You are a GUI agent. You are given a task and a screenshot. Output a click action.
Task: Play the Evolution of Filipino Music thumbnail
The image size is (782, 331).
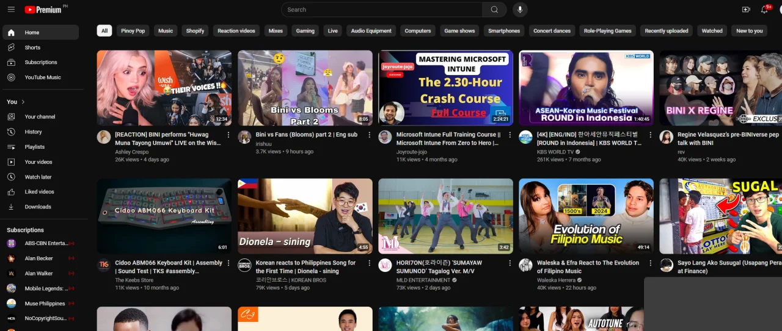[586, 216]
